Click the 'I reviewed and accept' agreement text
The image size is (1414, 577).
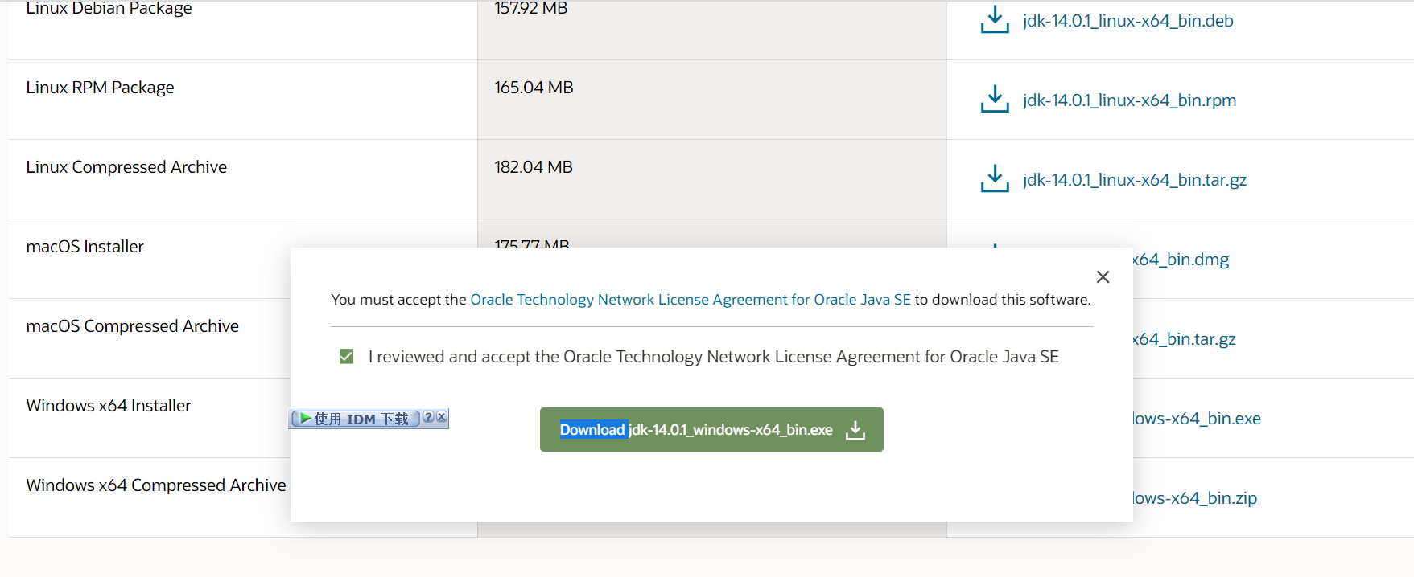(714, 357)
